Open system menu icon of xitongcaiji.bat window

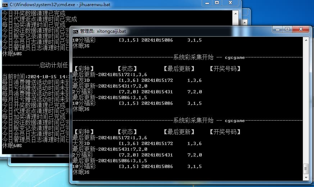[x=76, y=31]
